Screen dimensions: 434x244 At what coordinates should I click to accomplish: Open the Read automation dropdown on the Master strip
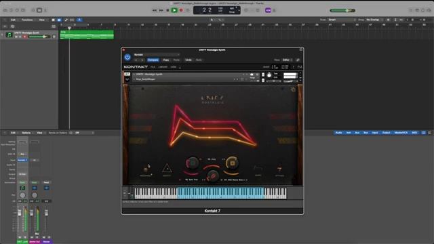pos(46,182)
